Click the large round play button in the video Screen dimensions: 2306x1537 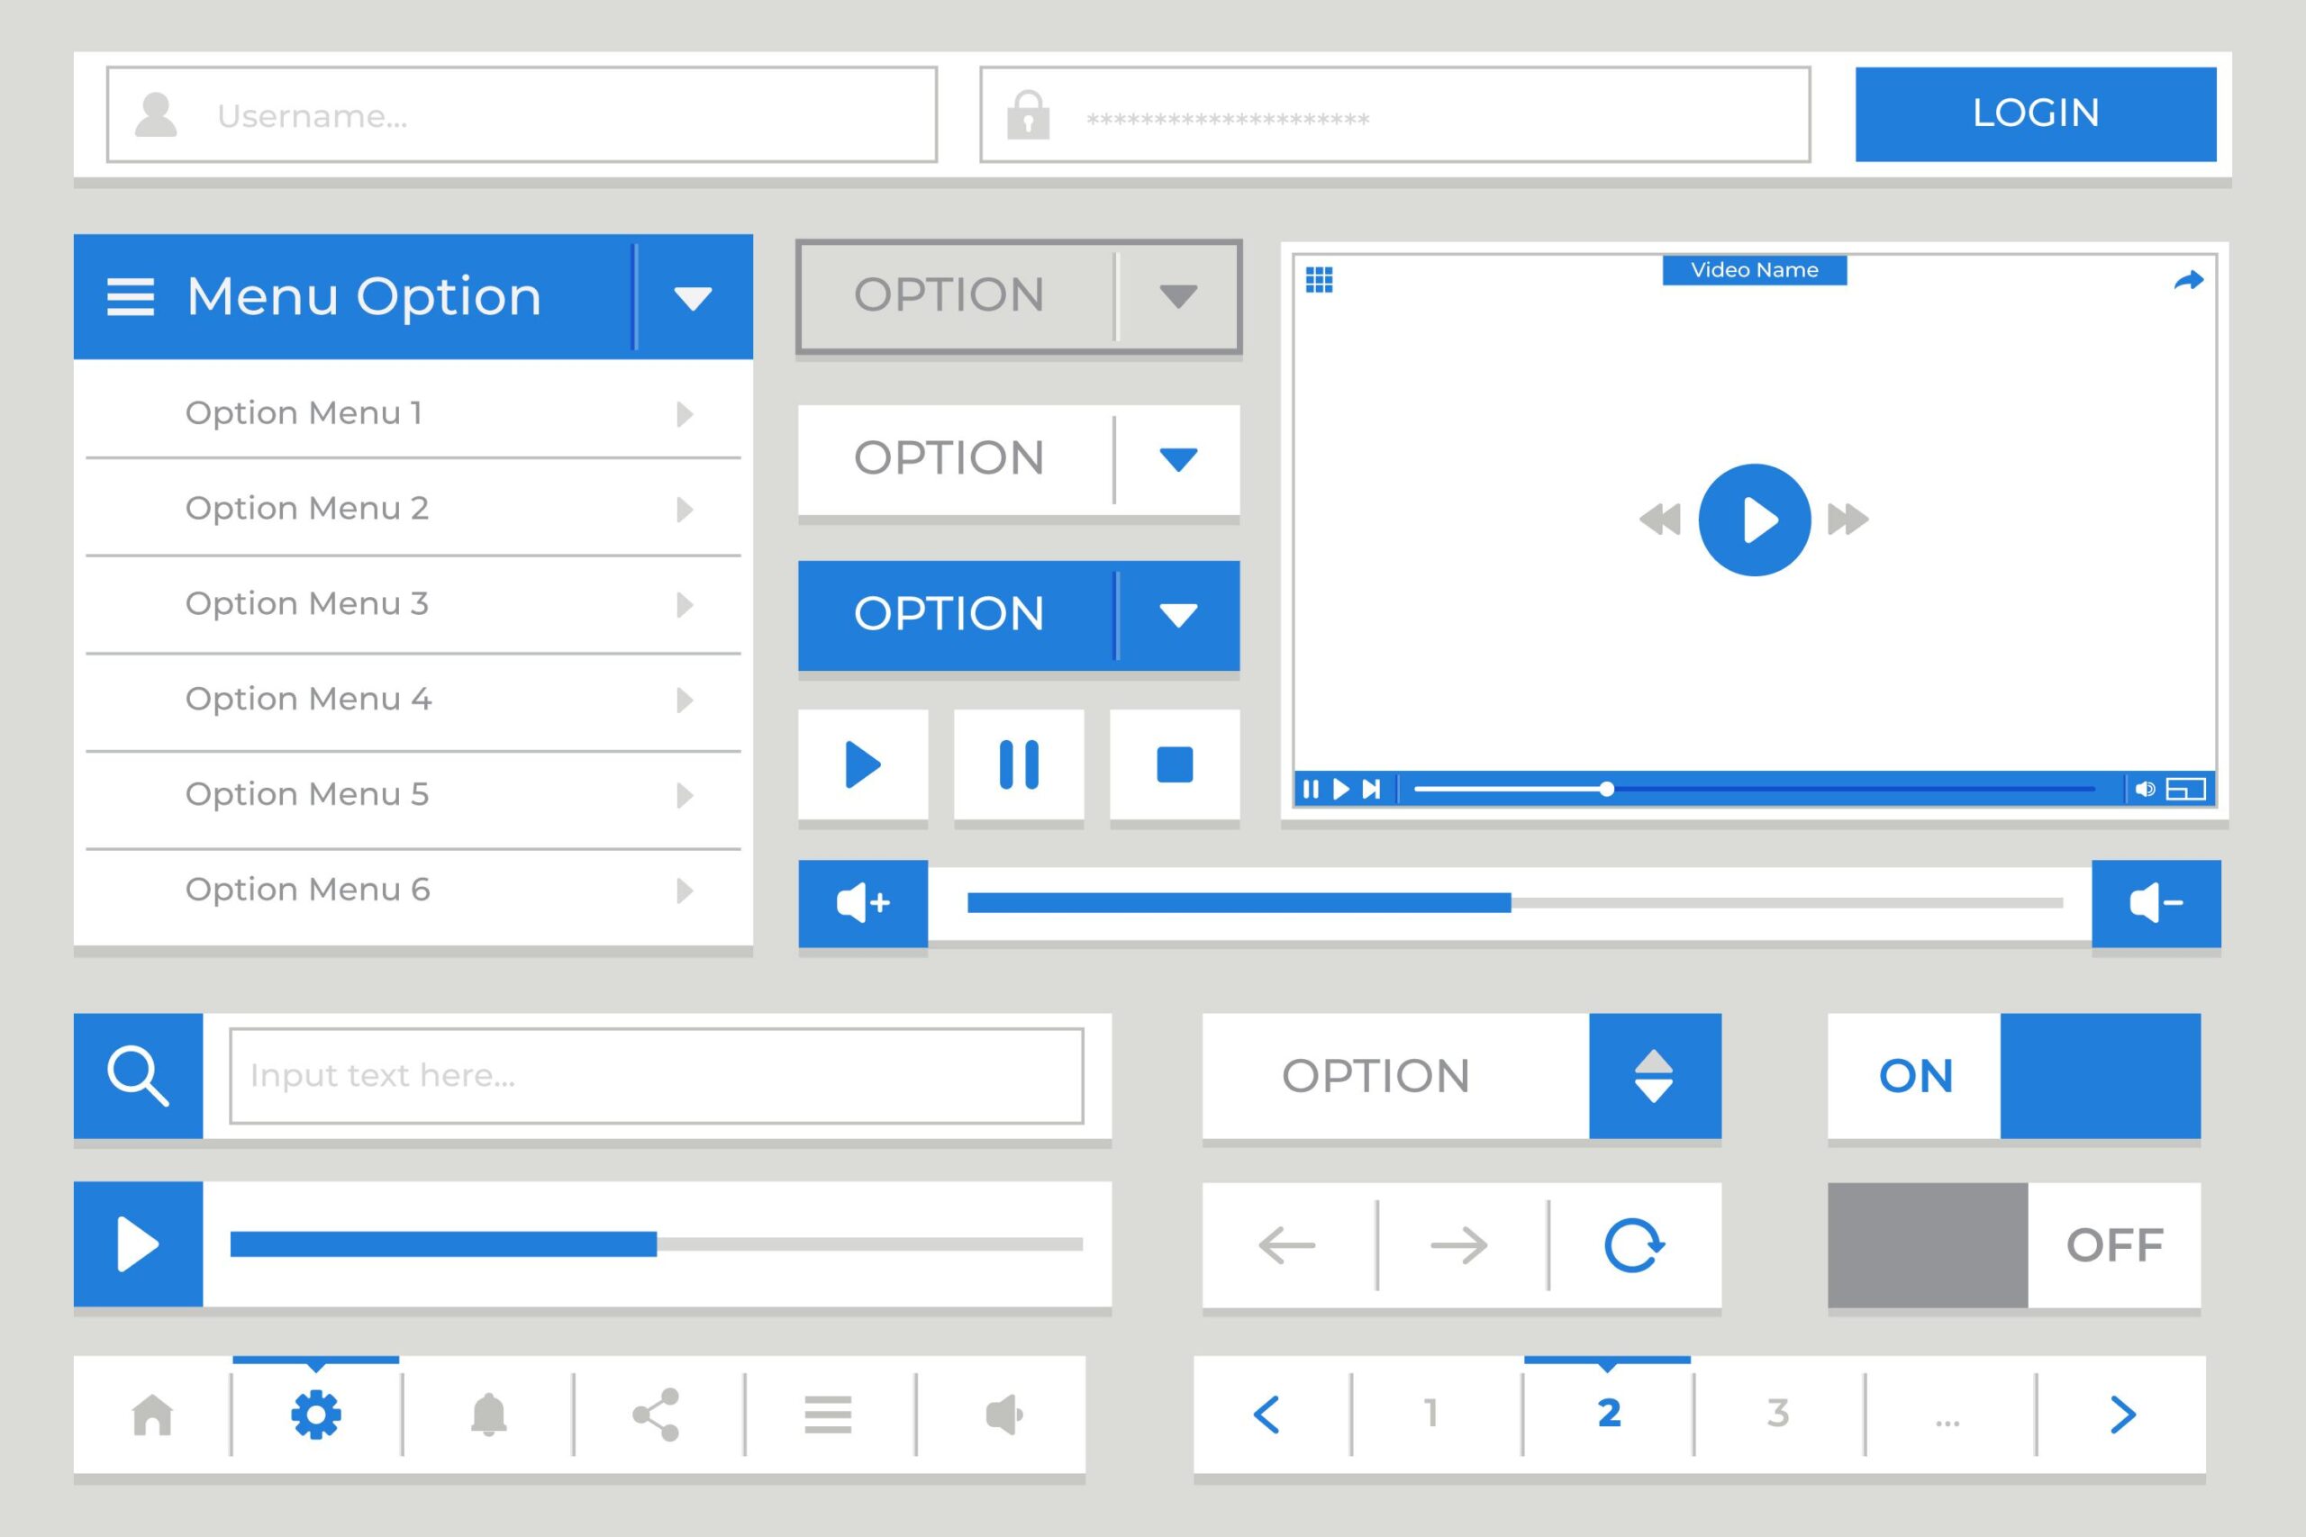click(x=1754, y=520)
